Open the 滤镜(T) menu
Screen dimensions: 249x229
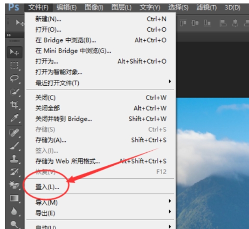207,7
